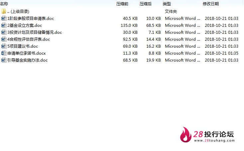Select file 5项目建议书.doc
Image resolution: width=244 pixels, height=151 pixels.
point(23,46)
